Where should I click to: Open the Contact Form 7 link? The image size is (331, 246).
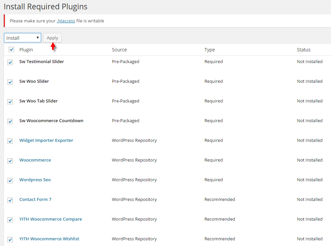(35, 199)
